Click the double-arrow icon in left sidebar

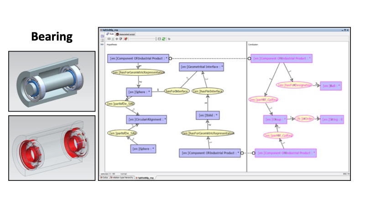102,45
